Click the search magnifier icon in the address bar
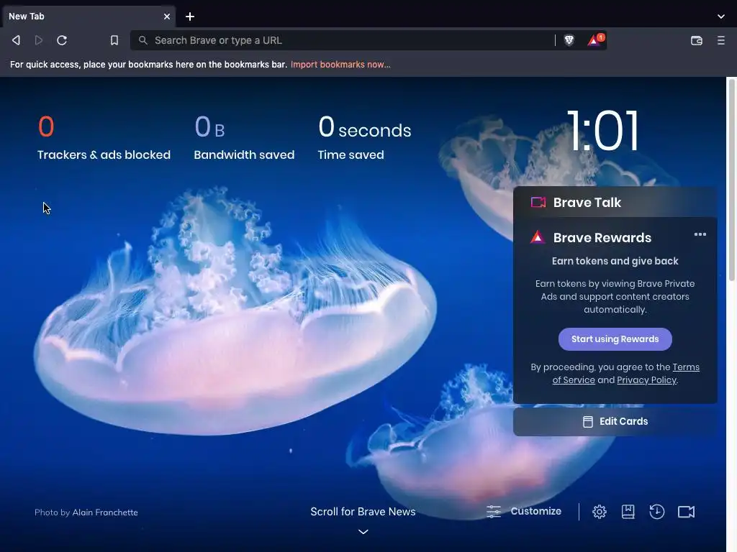Viewport: 737px width, 552px height. pyautogui.click(x=143, y=40)
